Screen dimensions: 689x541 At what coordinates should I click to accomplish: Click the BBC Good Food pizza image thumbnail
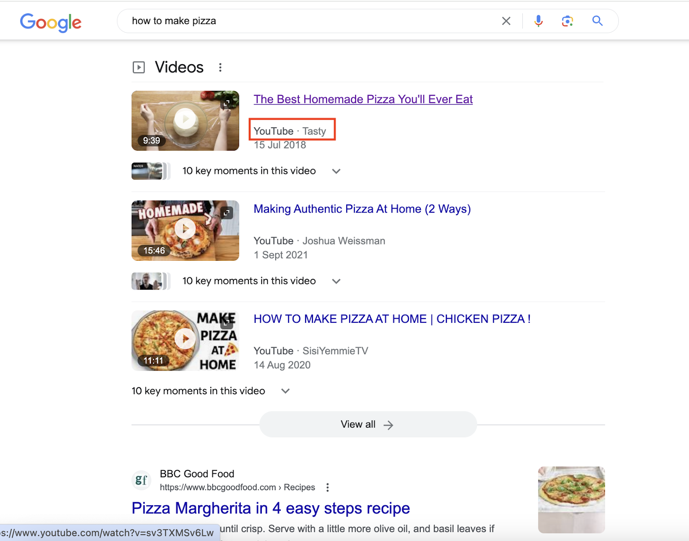pos(571,500)
